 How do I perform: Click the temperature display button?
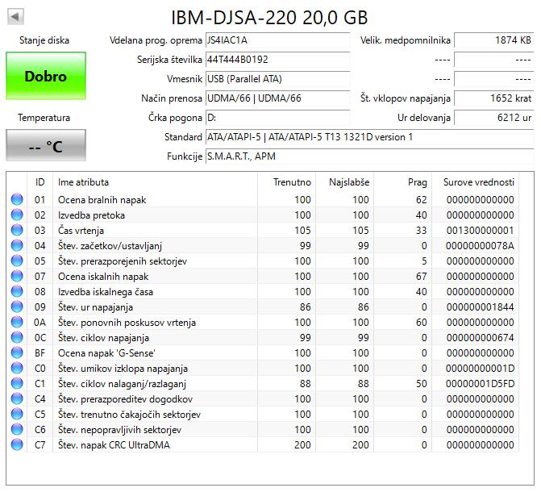coord(45,146)
